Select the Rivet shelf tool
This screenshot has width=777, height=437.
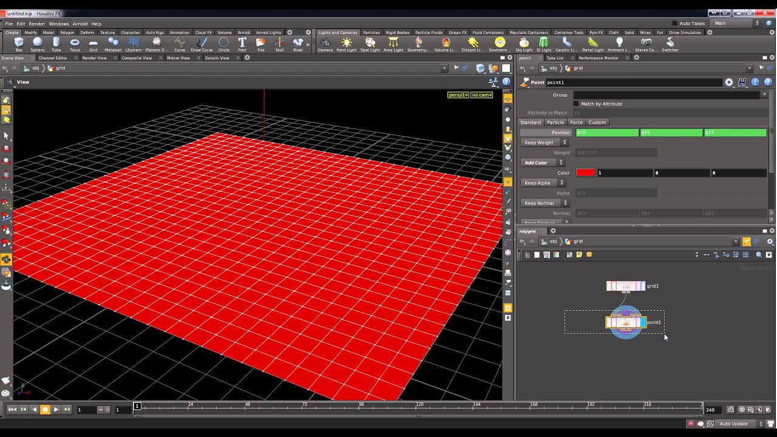click(298, 44)
